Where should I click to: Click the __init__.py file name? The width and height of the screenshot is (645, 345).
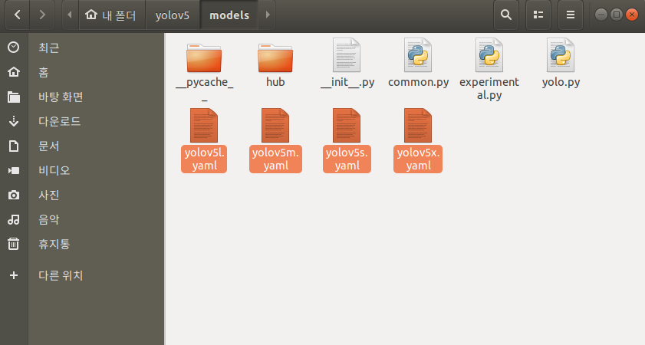(347, 82)
